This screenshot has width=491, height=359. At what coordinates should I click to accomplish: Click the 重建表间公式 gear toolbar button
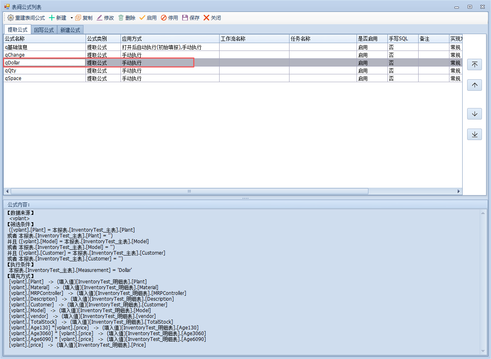point(26,18)
